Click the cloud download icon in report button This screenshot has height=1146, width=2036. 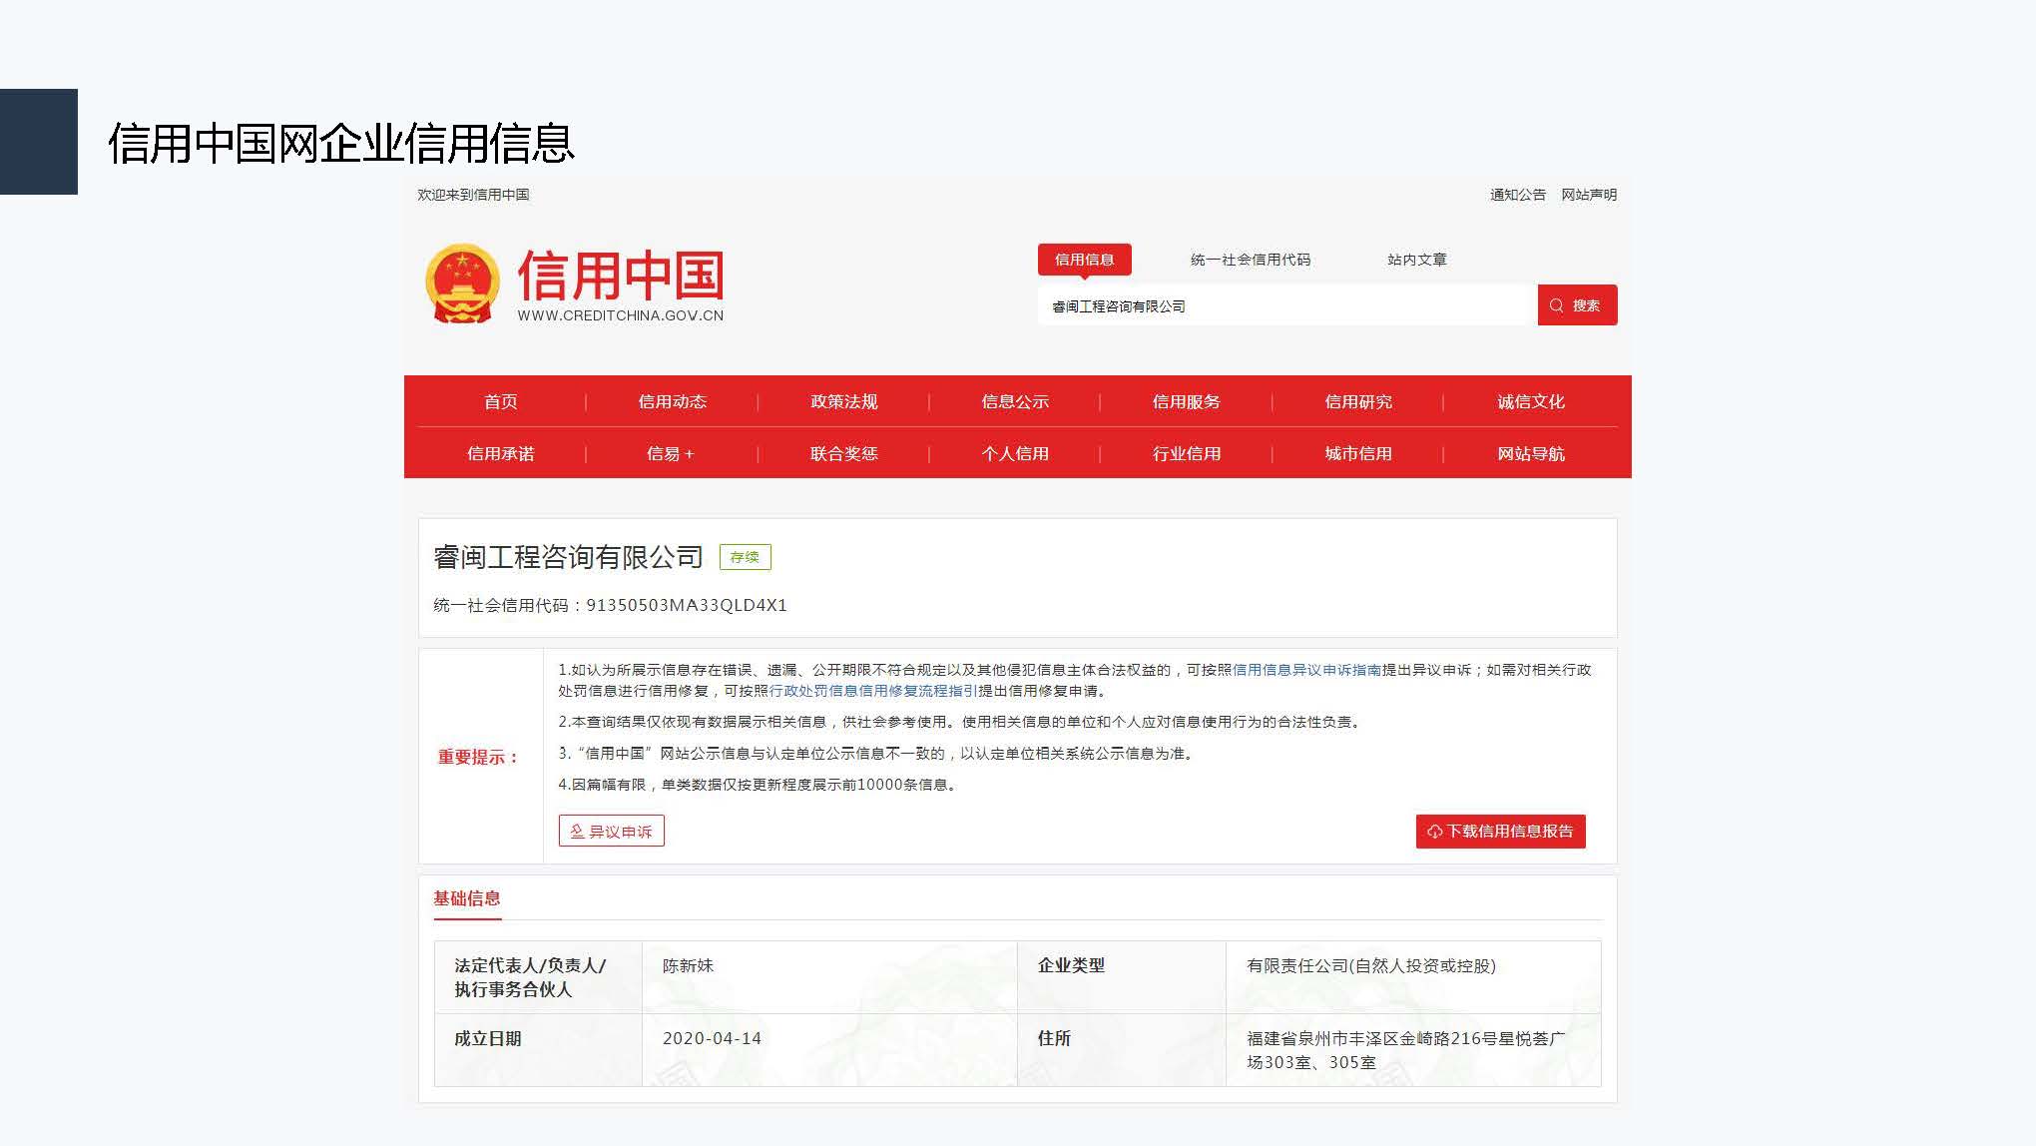tap(1435, 832)
